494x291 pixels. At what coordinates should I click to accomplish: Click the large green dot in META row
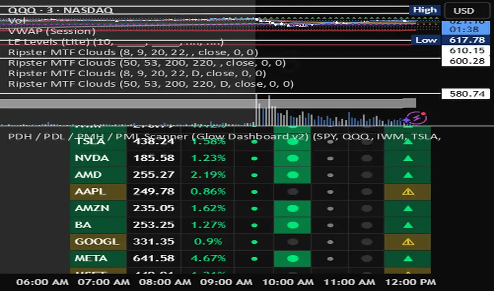pyautogui.click(x=293, y=259)
